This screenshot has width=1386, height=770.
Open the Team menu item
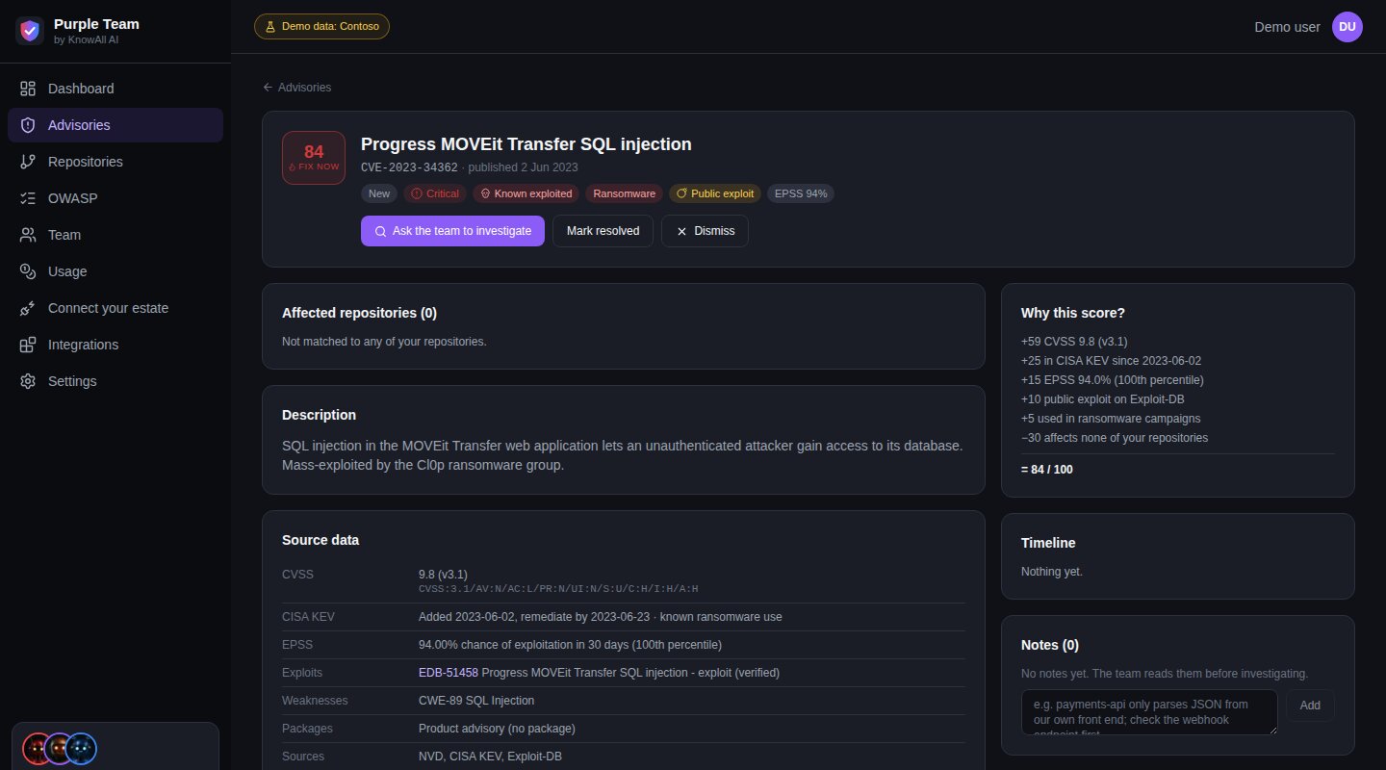[115, 235]
